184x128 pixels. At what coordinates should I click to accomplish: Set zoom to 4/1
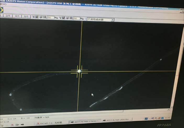coord(17,16)
